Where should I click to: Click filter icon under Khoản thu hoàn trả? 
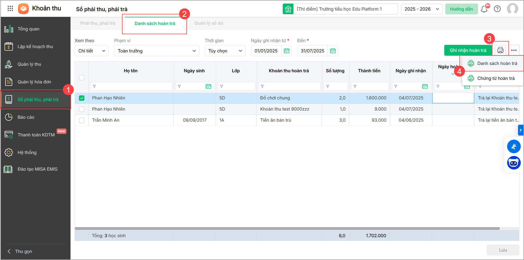(x=262, y=86)
